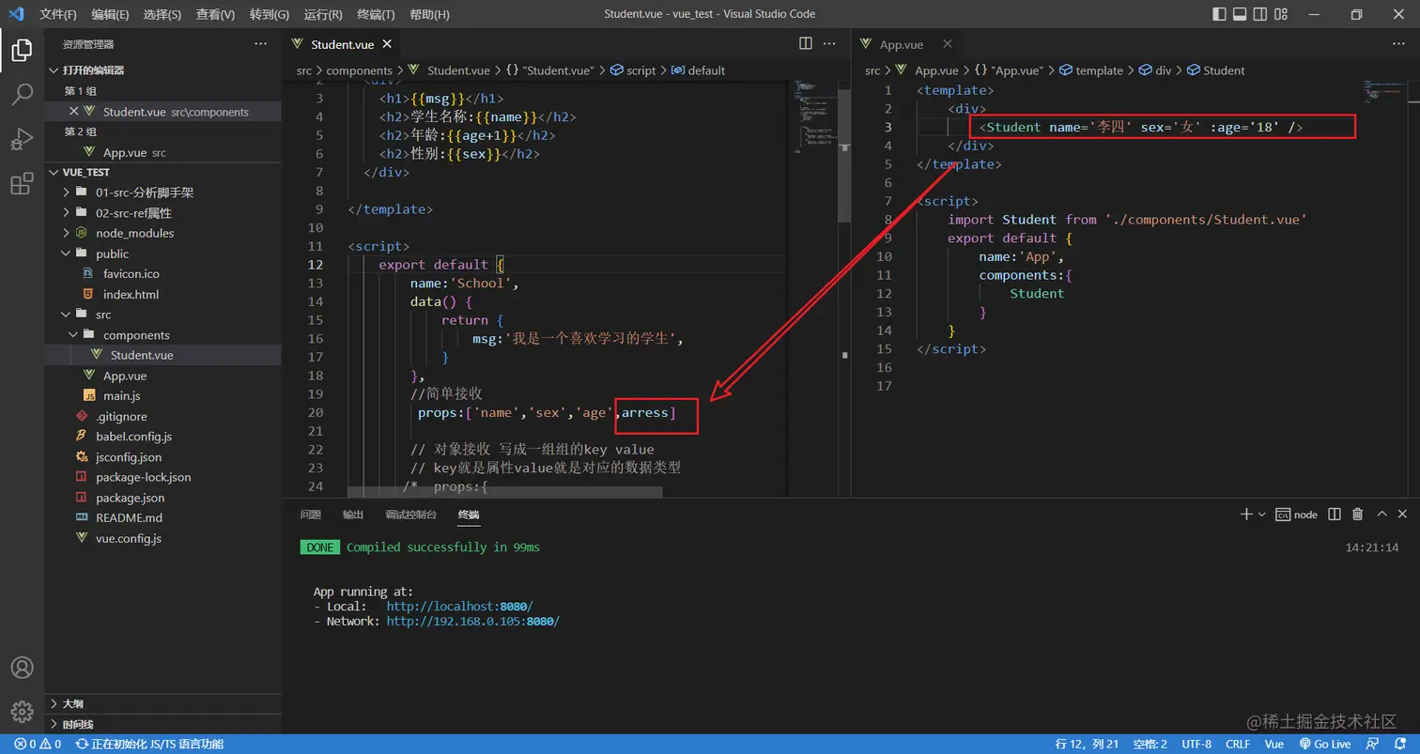This screenshot has width=1420, height=754.
Task: Toggle primary sidebar layout icon in title bar
Action: click(1219, 14)
